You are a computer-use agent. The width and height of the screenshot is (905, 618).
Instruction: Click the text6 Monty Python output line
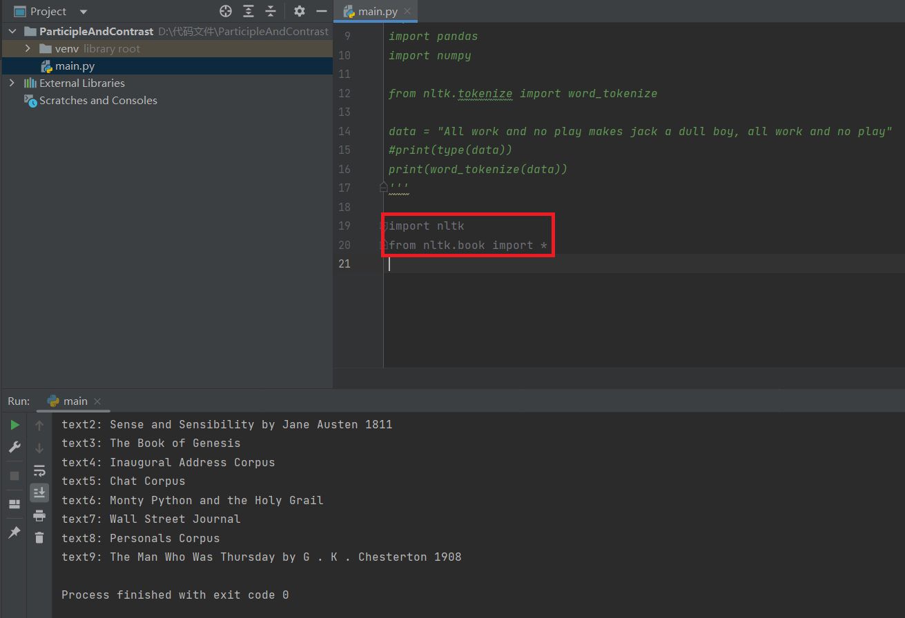(193, 500)
